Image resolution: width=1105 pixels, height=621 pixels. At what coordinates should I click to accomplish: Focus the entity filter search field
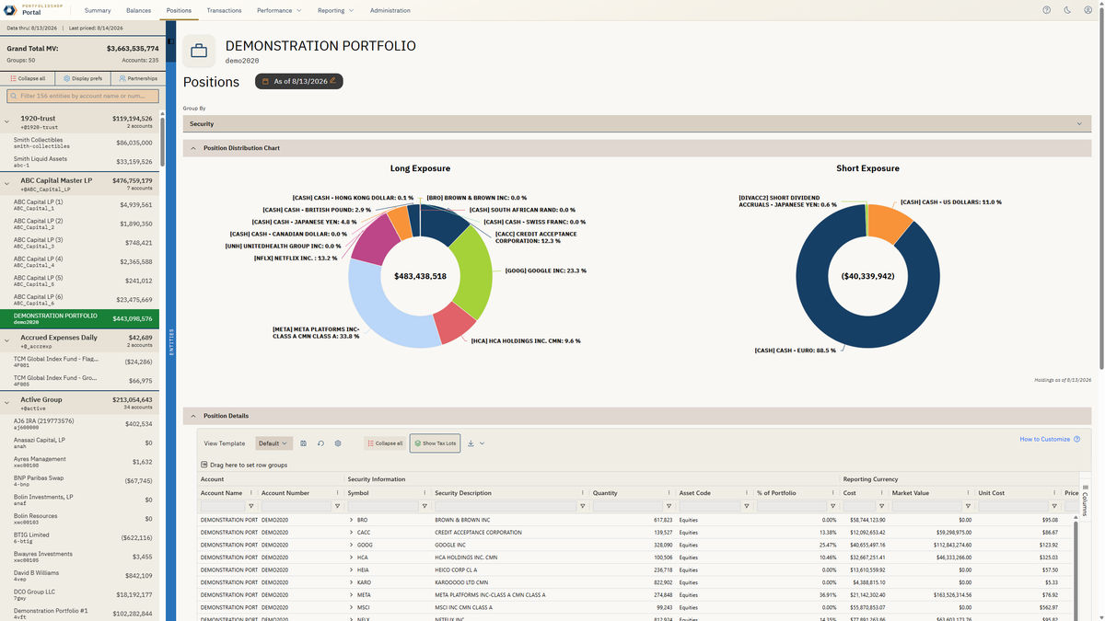point(83,96)
